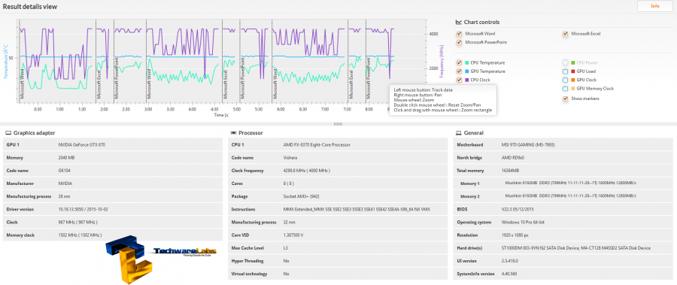This screenshot has height=285, width=677.
Task: Click the Temperature axis label
Action: (5, 62)
